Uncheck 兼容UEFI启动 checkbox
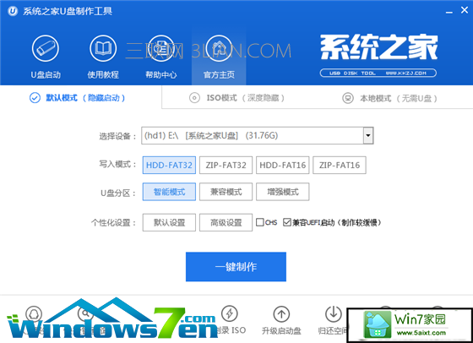Screen dimensions: 473x343 pos(287,222)
